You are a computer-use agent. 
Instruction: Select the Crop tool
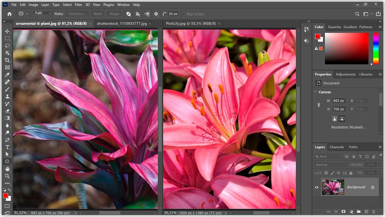coord(7,60)
